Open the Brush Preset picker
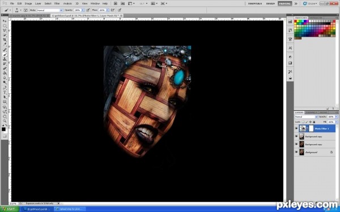 [x=18, y=10]
